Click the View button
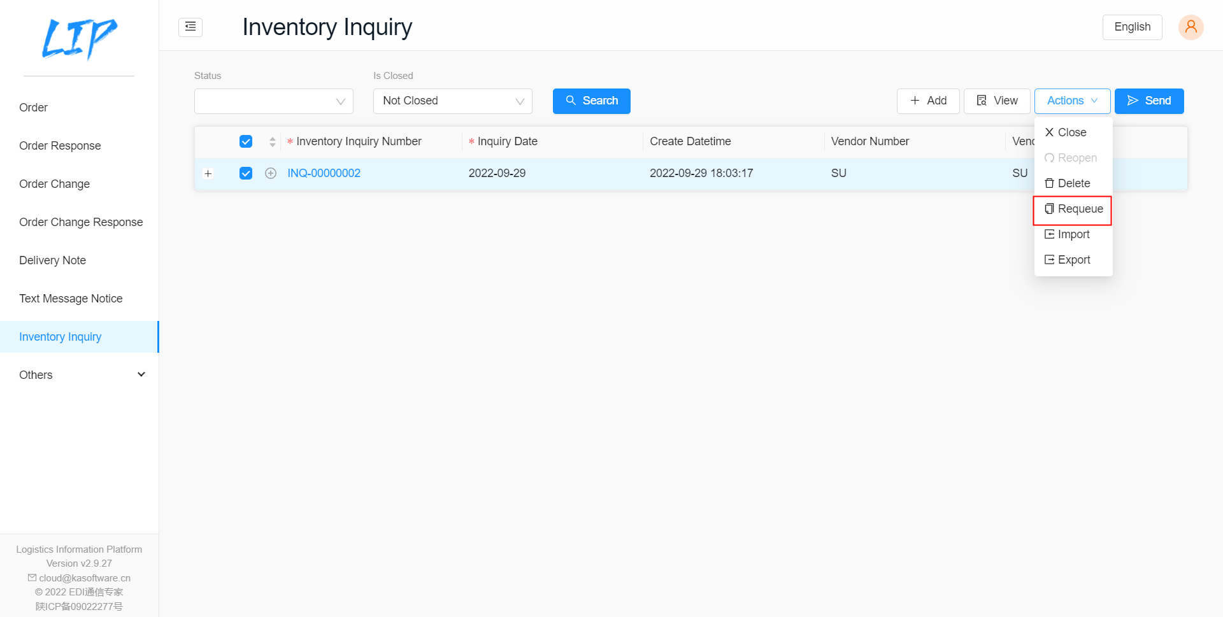Image resolution: width=1223 pixels, height=617 pixels. 996,101
